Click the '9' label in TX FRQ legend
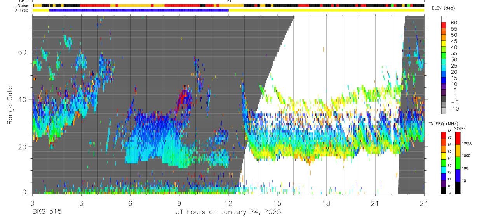The width and height of the screenshot is (477, 220). (x=450, y=193)
